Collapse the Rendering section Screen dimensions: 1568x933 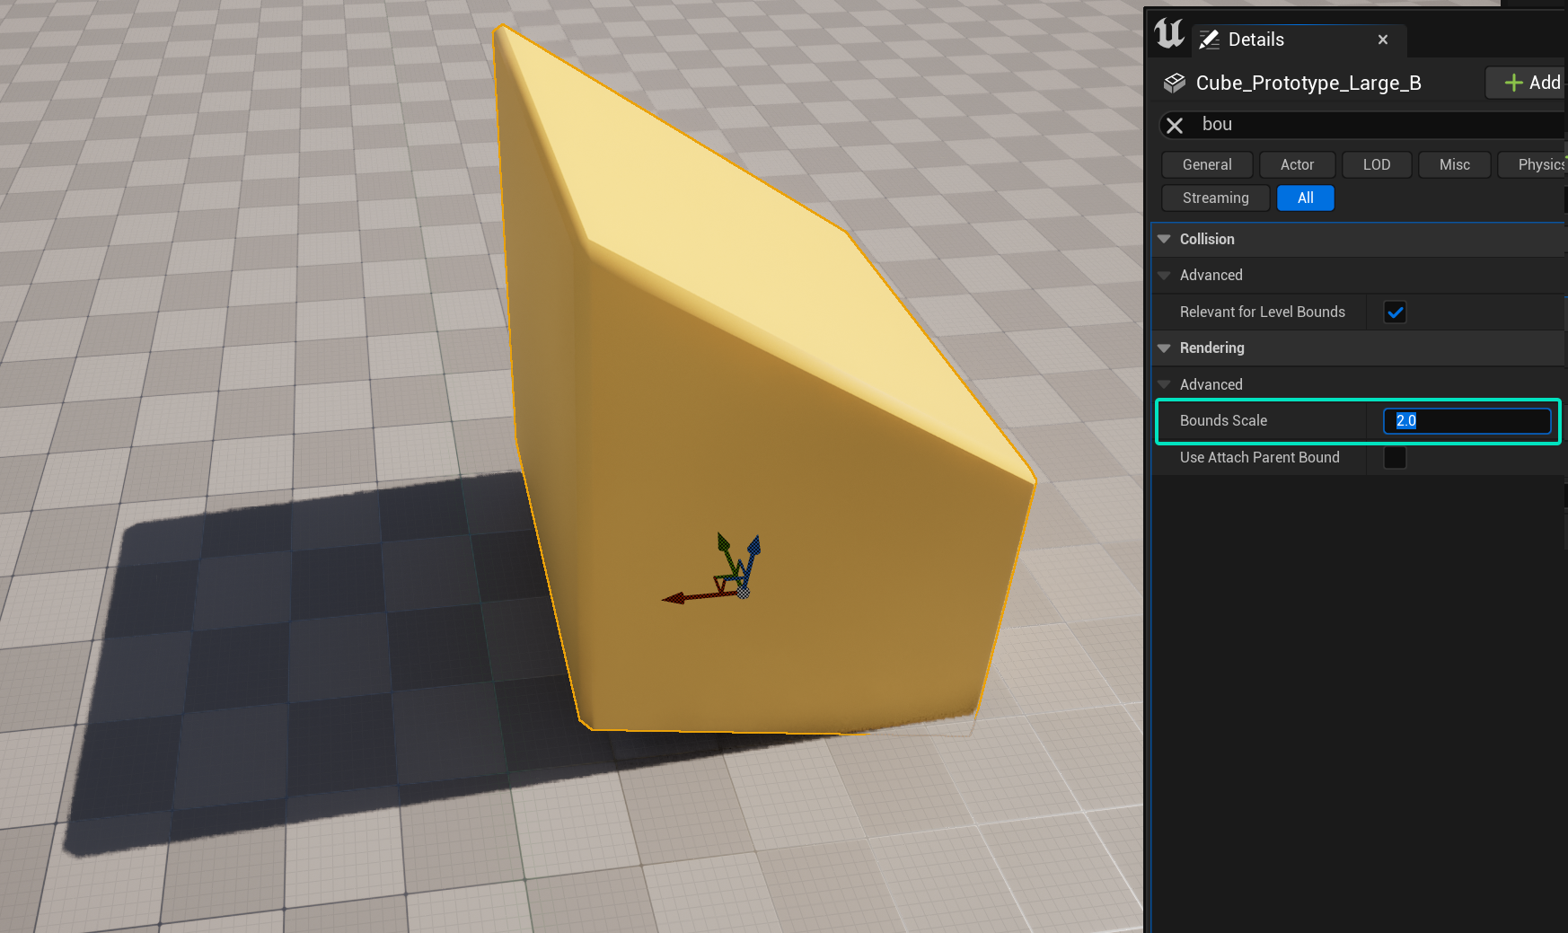[1164, 348]
